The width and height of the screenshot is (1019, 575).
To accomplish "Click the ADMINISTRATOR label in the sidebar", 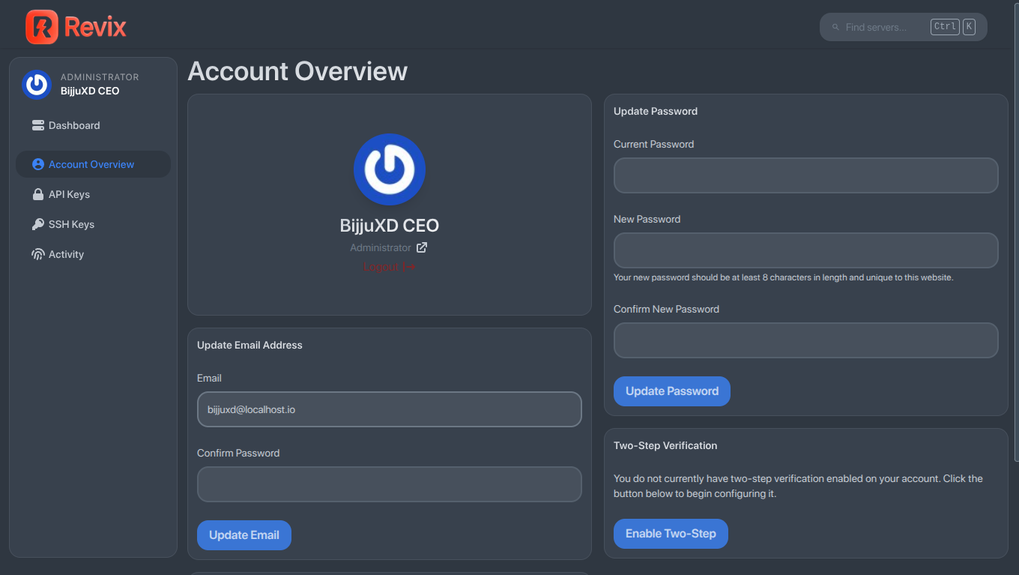I will coord(100,77).
